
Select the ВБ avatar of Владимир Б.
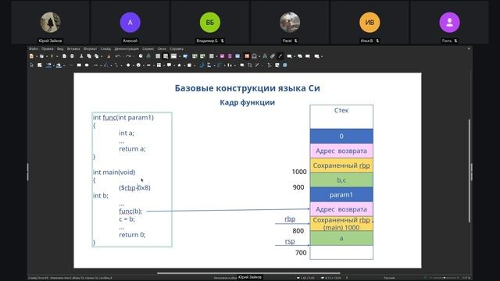pyautogui.click(x=210, y=23)
